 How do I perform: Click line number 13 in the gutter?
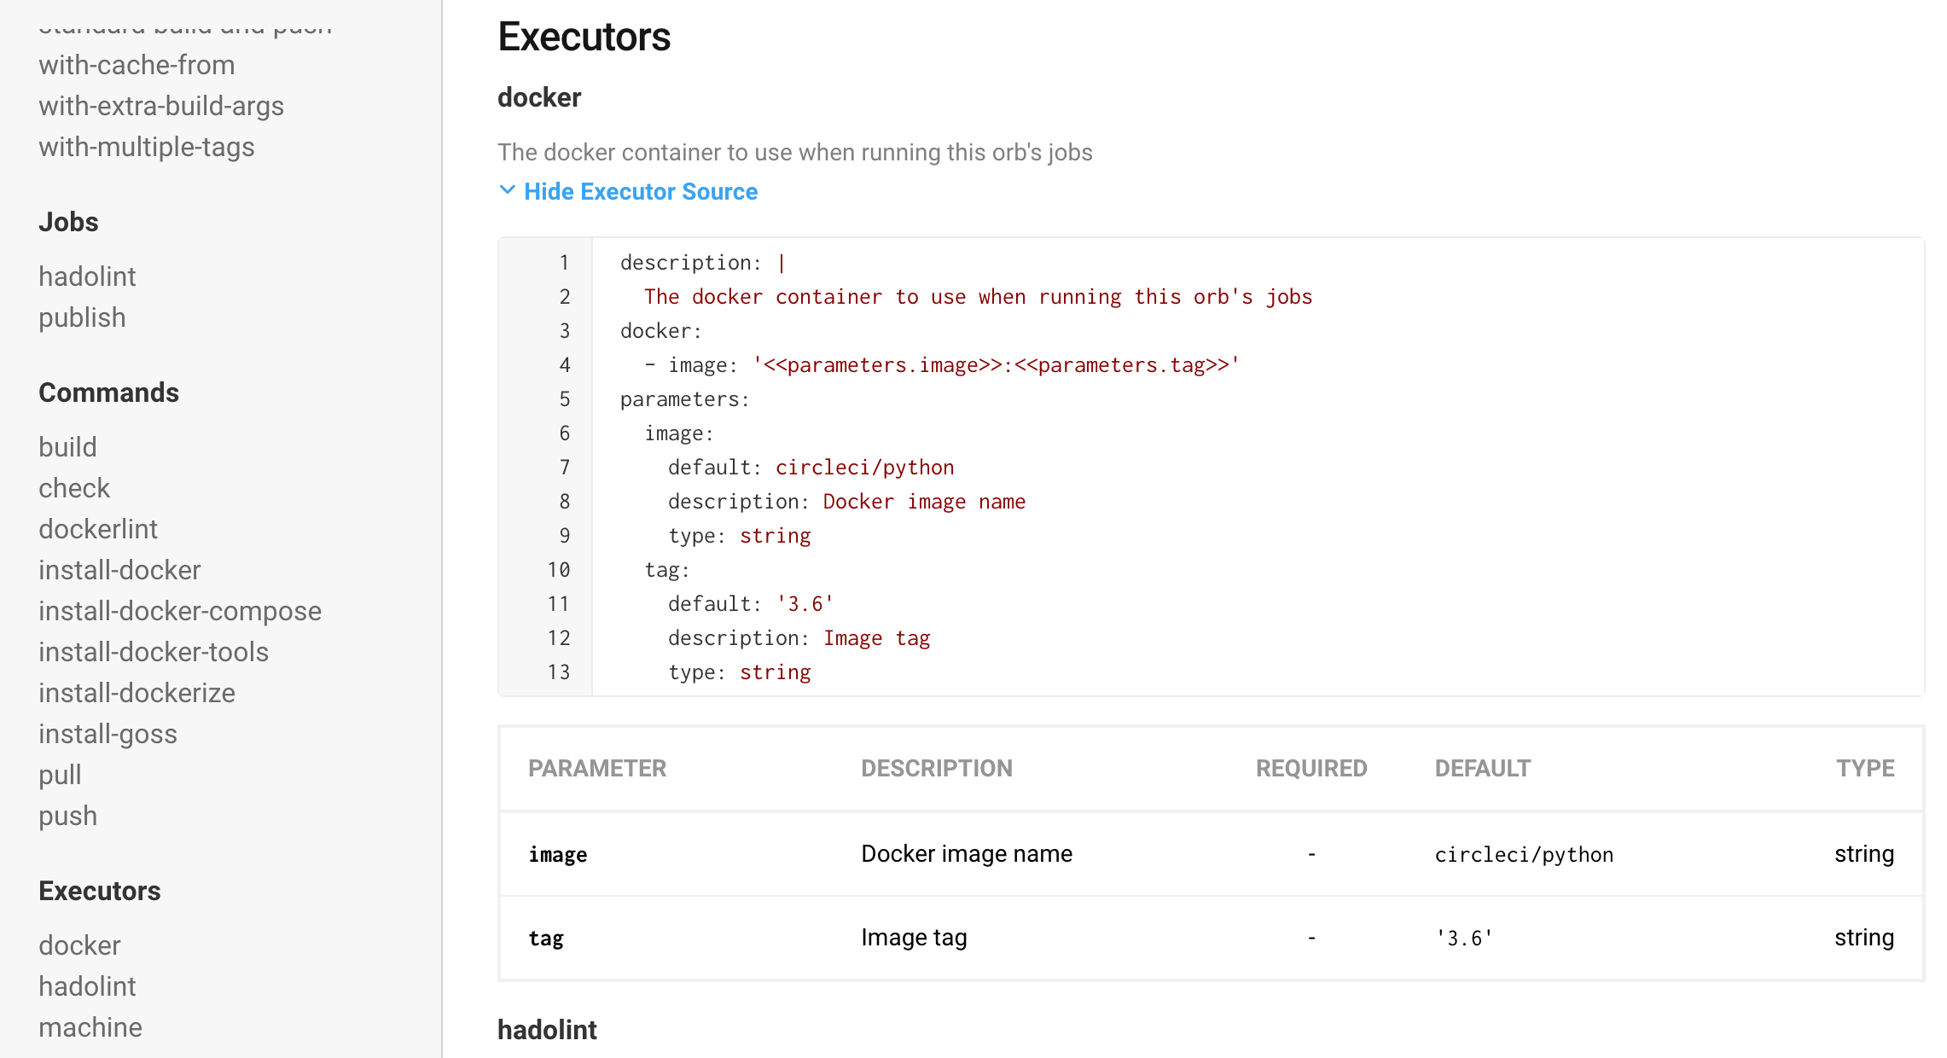tap(559, 671)
